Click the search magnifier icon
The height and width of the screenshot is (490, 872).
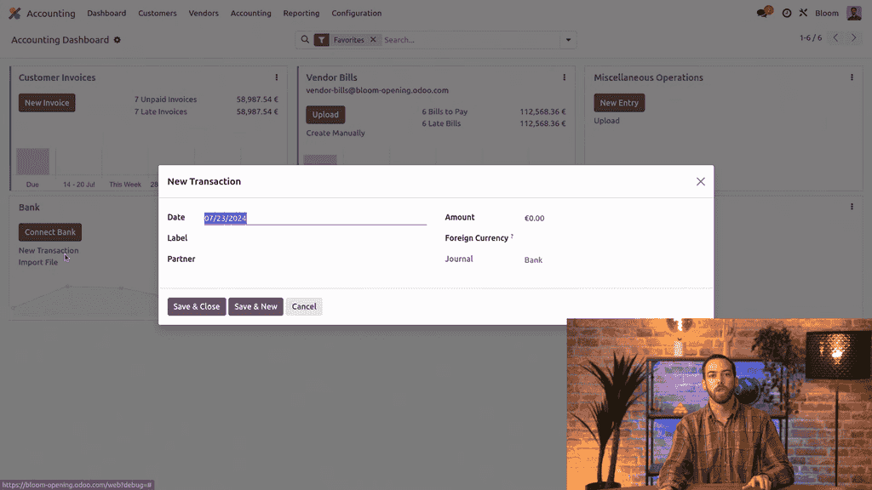point(305,39)
